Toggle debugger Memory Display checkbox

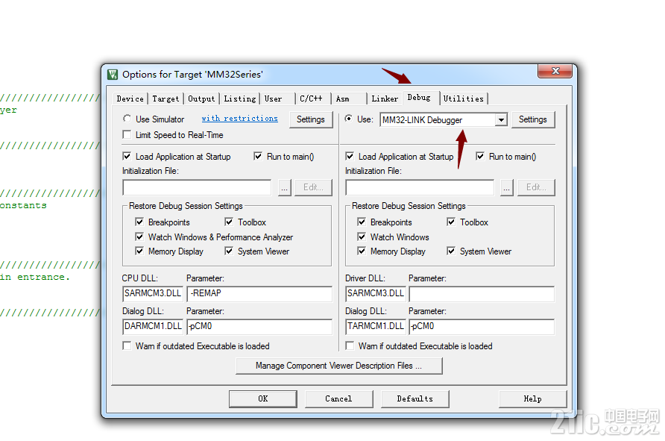coord(362,251)
